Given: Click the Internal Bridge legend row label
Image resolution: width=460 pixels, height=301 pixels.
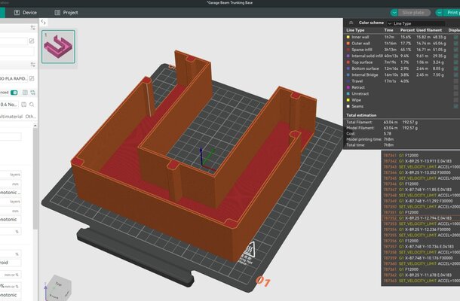Looking at the screenshot, I should tap(365, 75).
